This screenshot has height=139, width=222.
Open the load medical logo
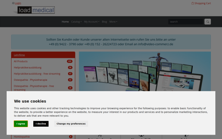[x=36, y=10]
